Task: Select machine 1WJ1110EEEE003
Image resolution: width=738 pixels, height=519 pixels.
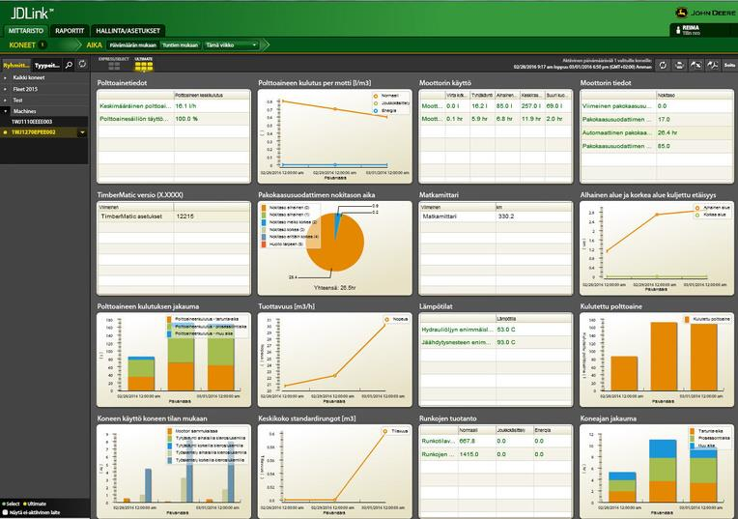Action: pos(43,122)
